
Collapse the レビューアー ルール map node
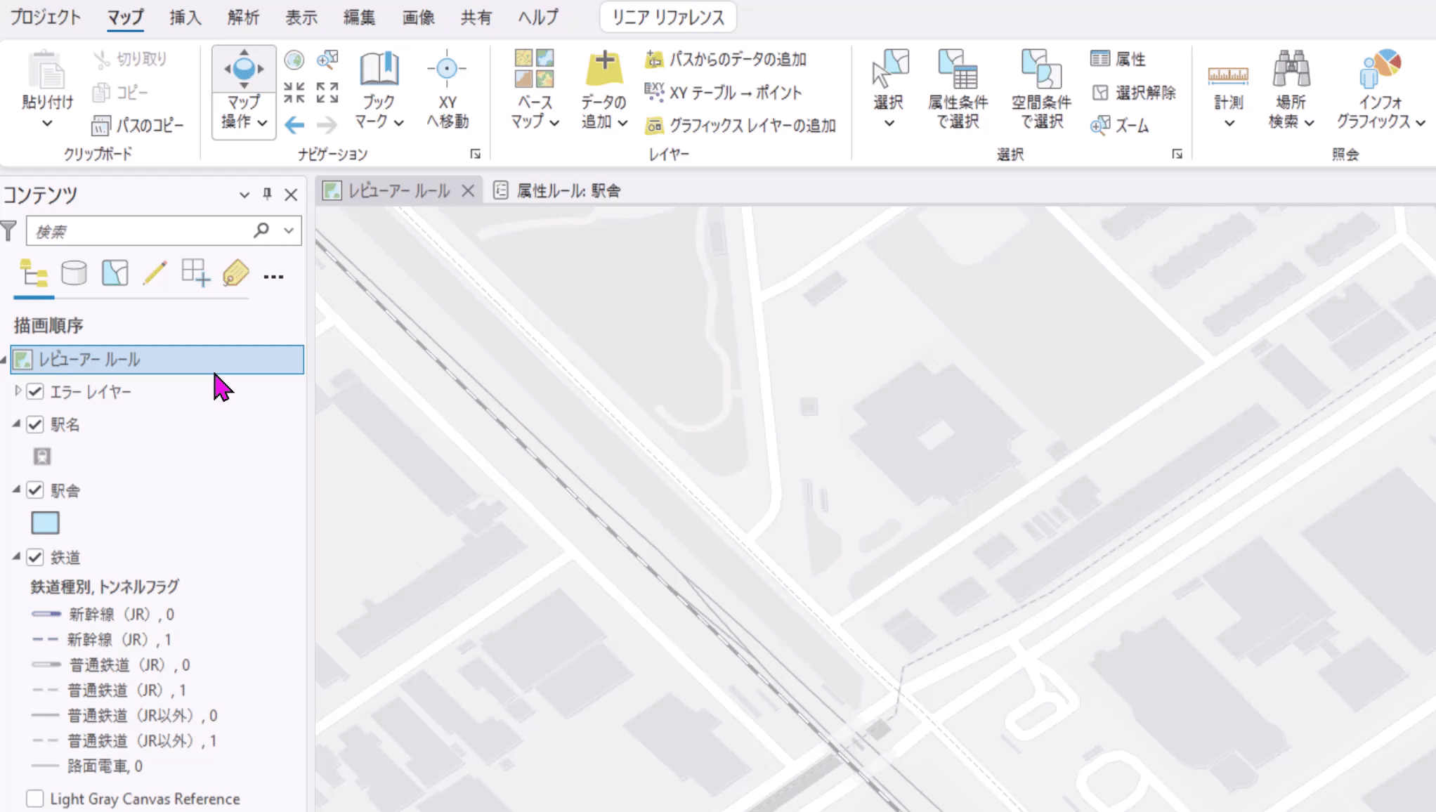click(x=4, y=360)
